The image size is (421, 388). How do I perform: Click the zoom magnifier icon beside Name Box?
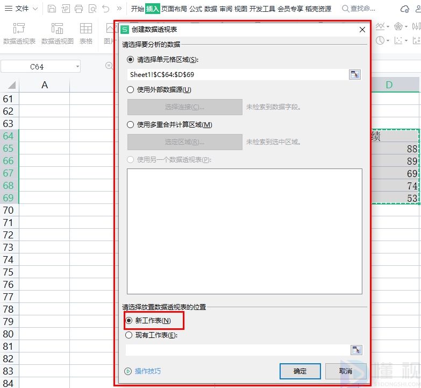pyautogui.click(x=109, y=66)
